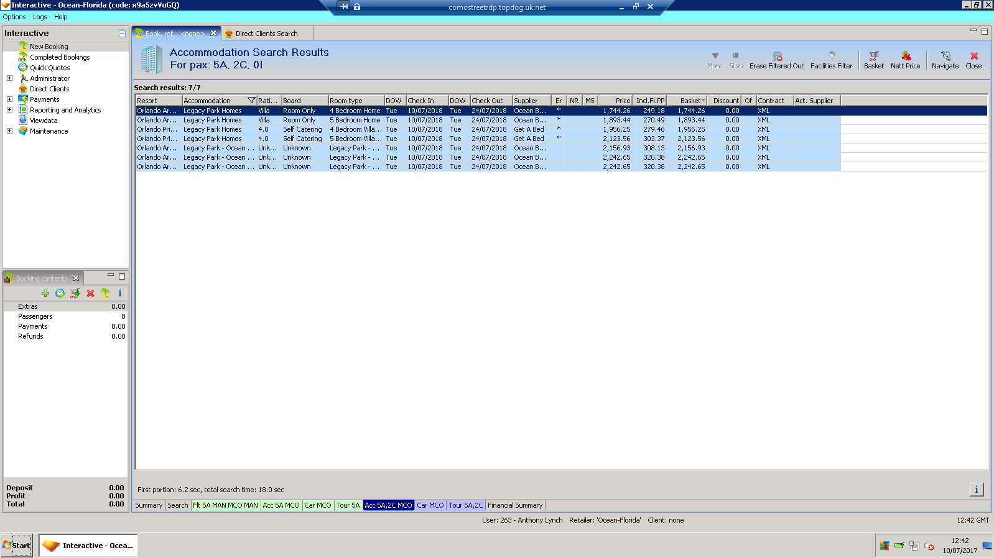The image size is (994, 558).
Task: Switch to the Financial Summary tab
Action: [x=514, y=506]
